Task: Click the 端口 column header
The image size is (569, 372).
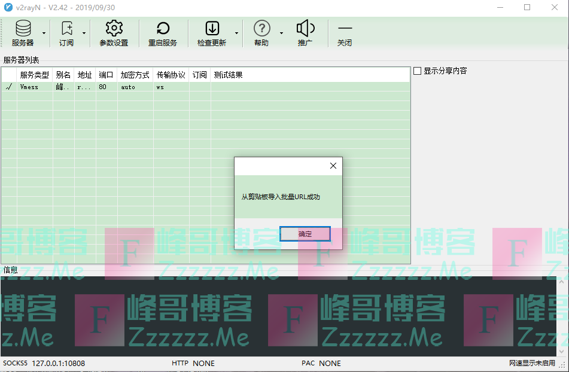Action: point(106,75)
